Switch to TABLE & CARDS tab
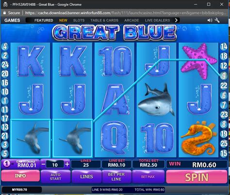Viewport: 230px width, 195px height. click(x=104, y=20)
